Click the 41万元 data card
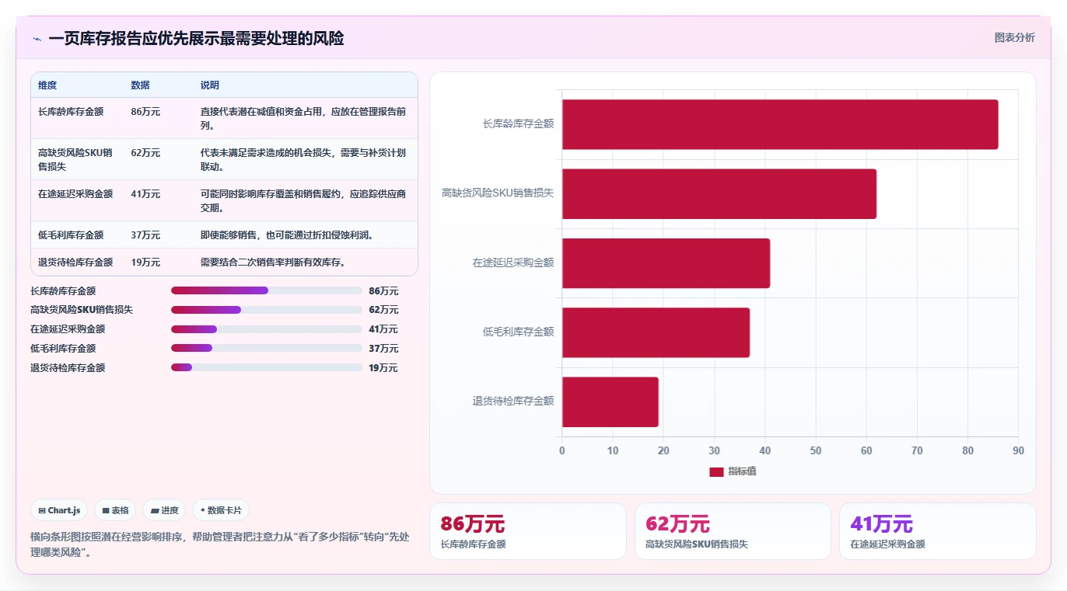The width and height of the screenshot is (1067, 591). (x=938, y=531)
